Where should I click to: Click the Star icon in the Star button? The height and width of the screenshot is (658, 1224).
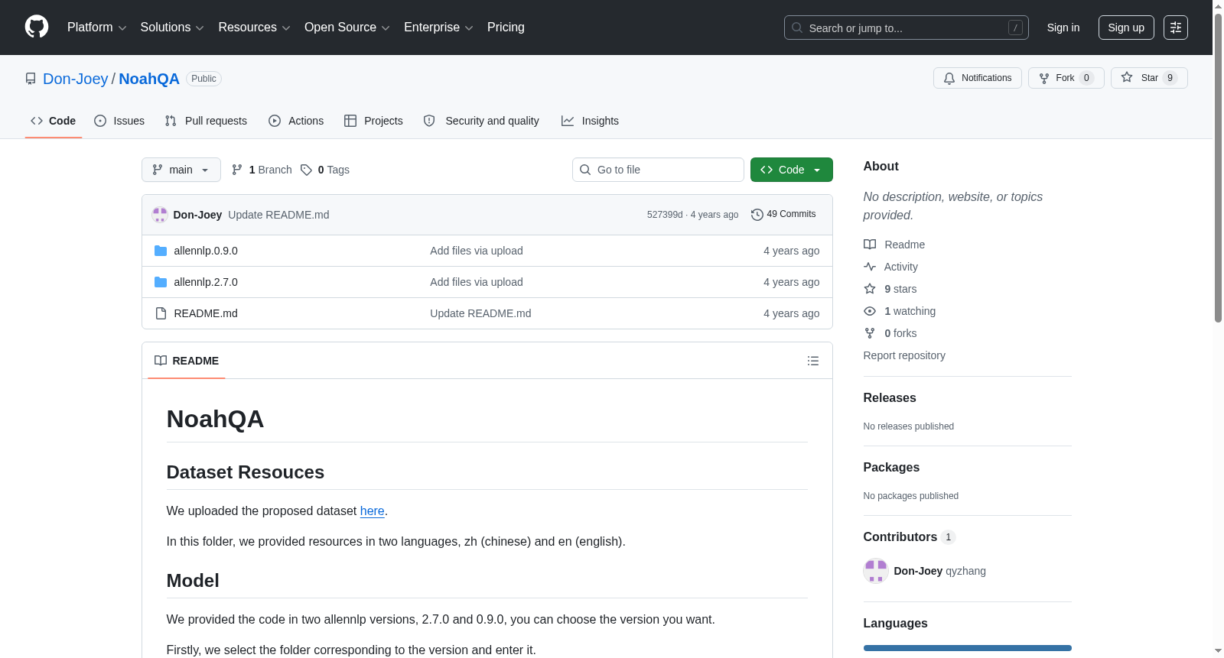coord(1127,77)
